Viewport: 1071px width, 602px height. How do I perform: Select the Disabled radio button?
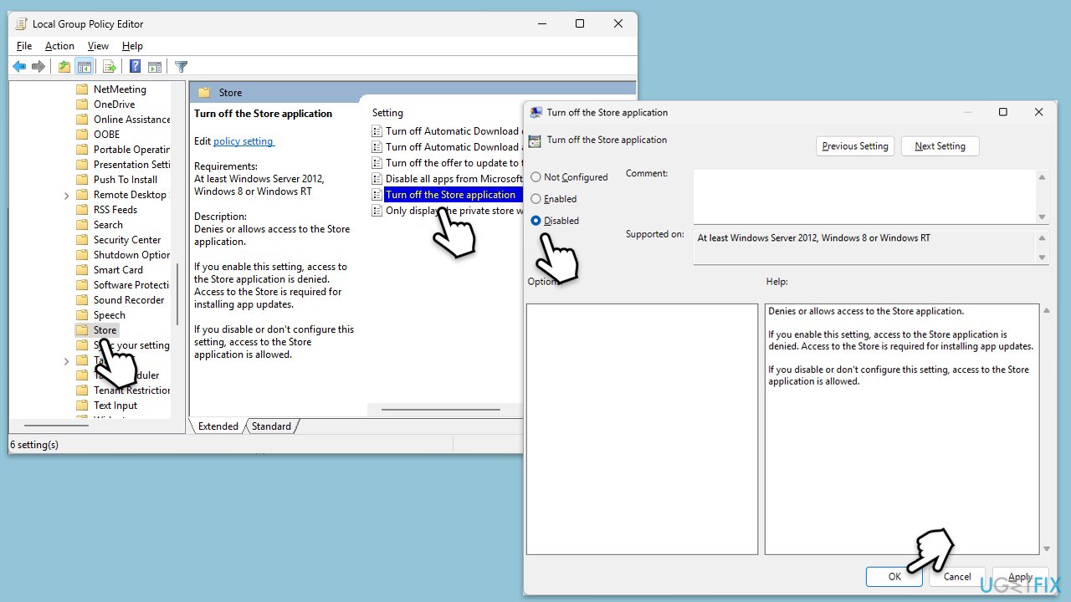[535, 221]
